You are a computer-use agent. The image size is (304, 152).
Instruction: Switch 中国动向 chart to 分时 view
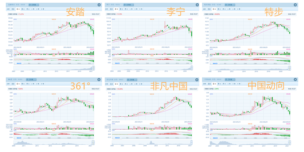[x=204, y=84]
